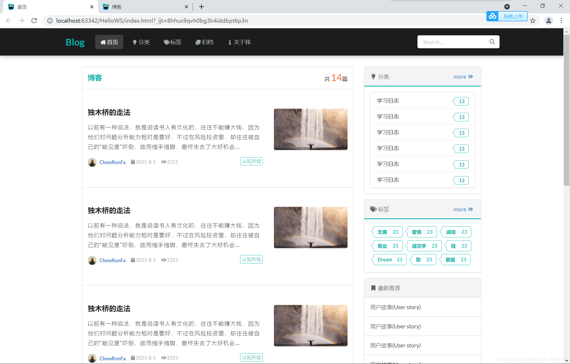
Task: Click the scrollbar down arrow
Action: point(567,361)
